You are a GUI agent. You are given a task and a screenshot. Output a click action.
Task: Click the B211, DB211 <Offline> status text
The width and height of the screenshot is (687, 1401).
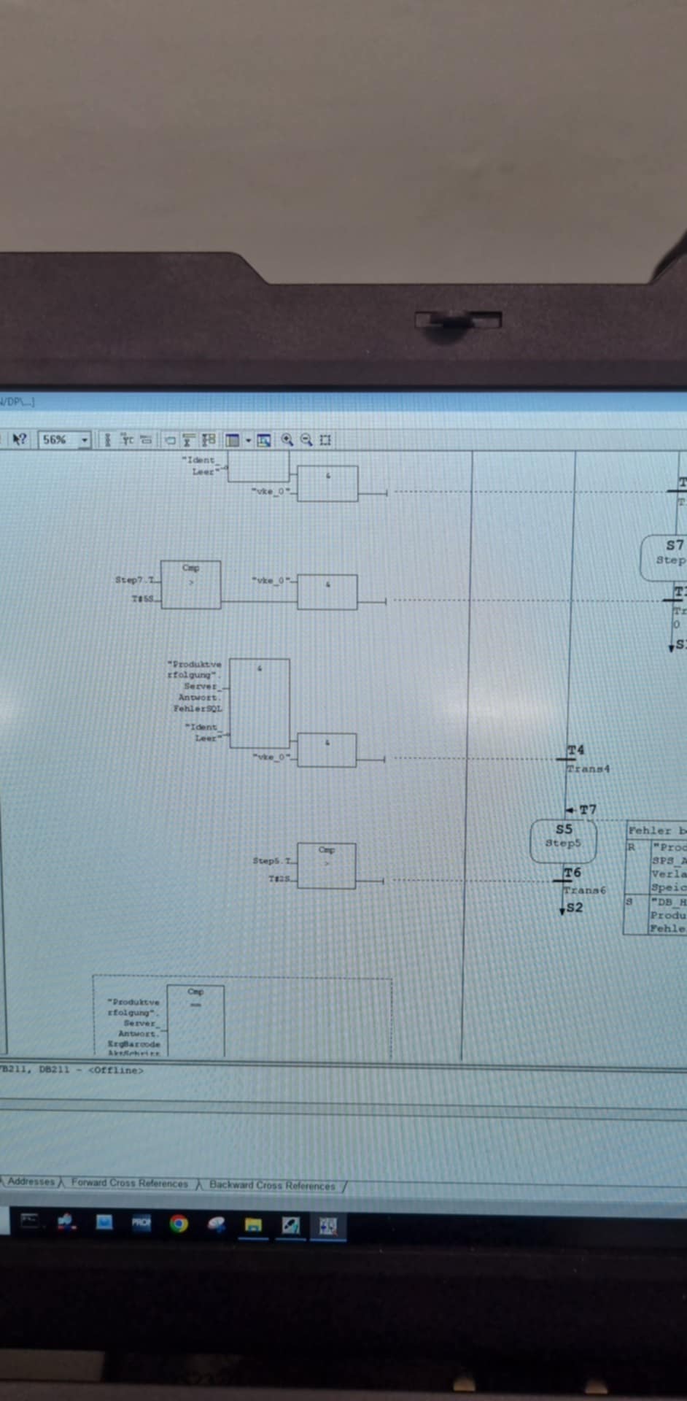tap(71, 1070)
